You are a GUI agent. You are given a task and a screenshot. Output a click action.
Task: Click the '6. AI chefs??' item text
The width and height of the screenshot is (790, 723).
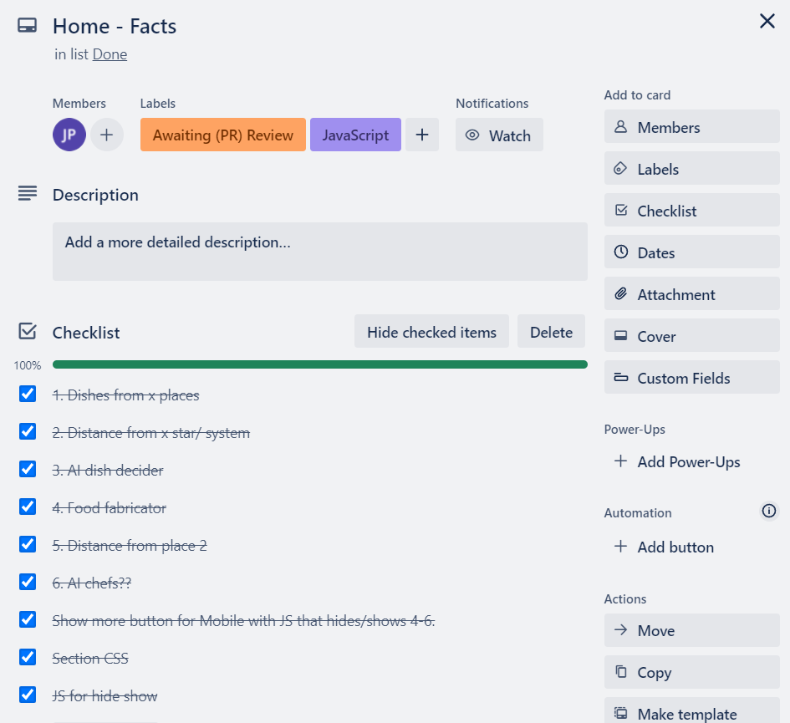pyautogui.click(x=92, y=583)
